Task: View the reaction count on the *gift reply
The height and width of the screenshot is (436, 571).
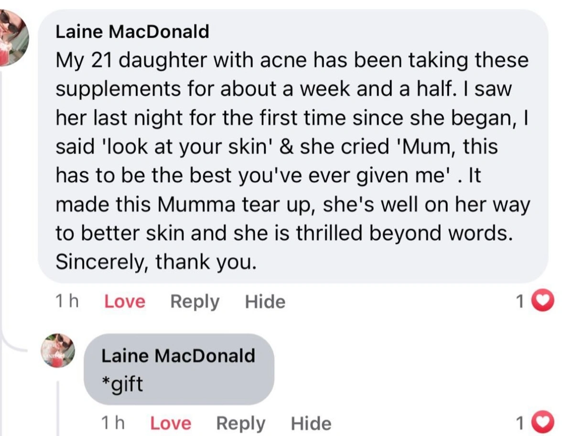Action: 521,424
